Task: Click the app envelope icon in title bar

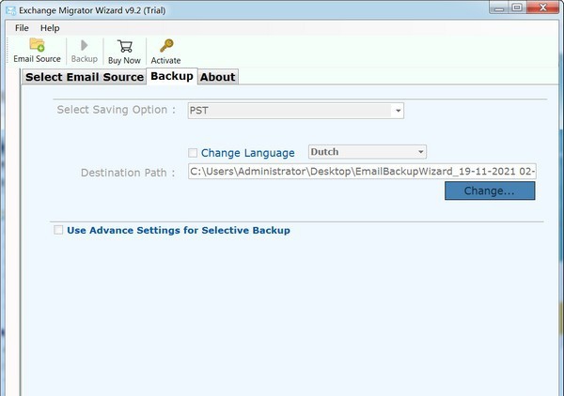Action: tap(10, 10)
